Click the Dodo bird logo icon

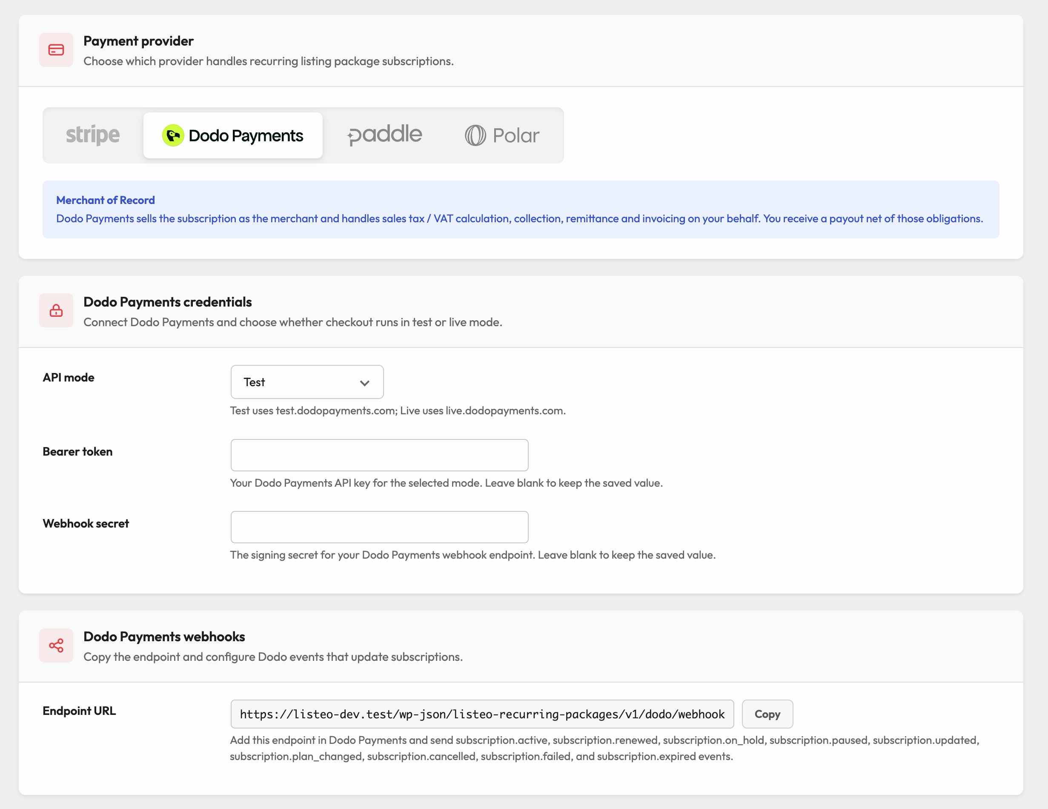click(173, 135)
